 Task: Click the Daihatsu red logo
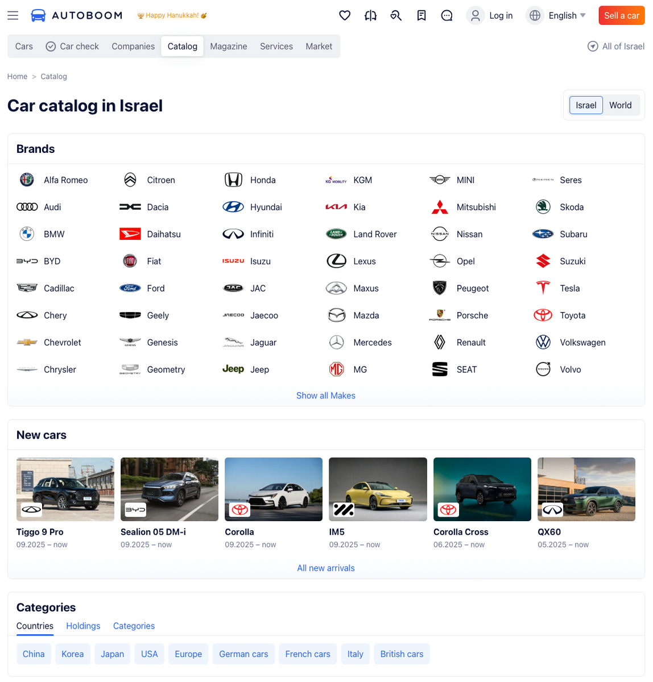coord(130,234)
